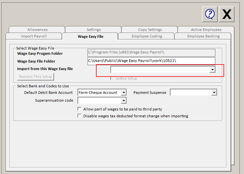Tick Disable wages tax deducted format change
The width and height of the screenshot is (244, 174).
(x=79, y=116)
